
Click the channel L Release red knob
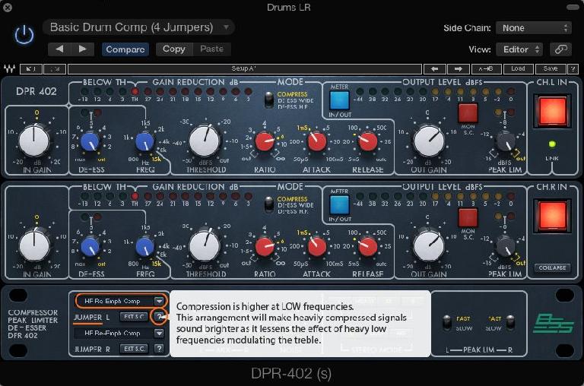click(367, 142)
